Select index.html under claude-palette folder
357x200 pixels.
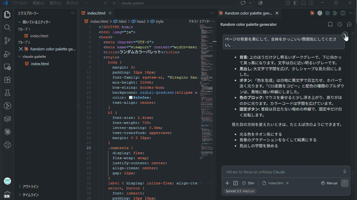click(40, 64)
